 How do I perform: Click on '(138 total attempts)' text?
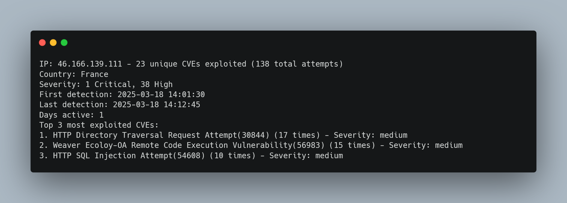tap(297, 64)
